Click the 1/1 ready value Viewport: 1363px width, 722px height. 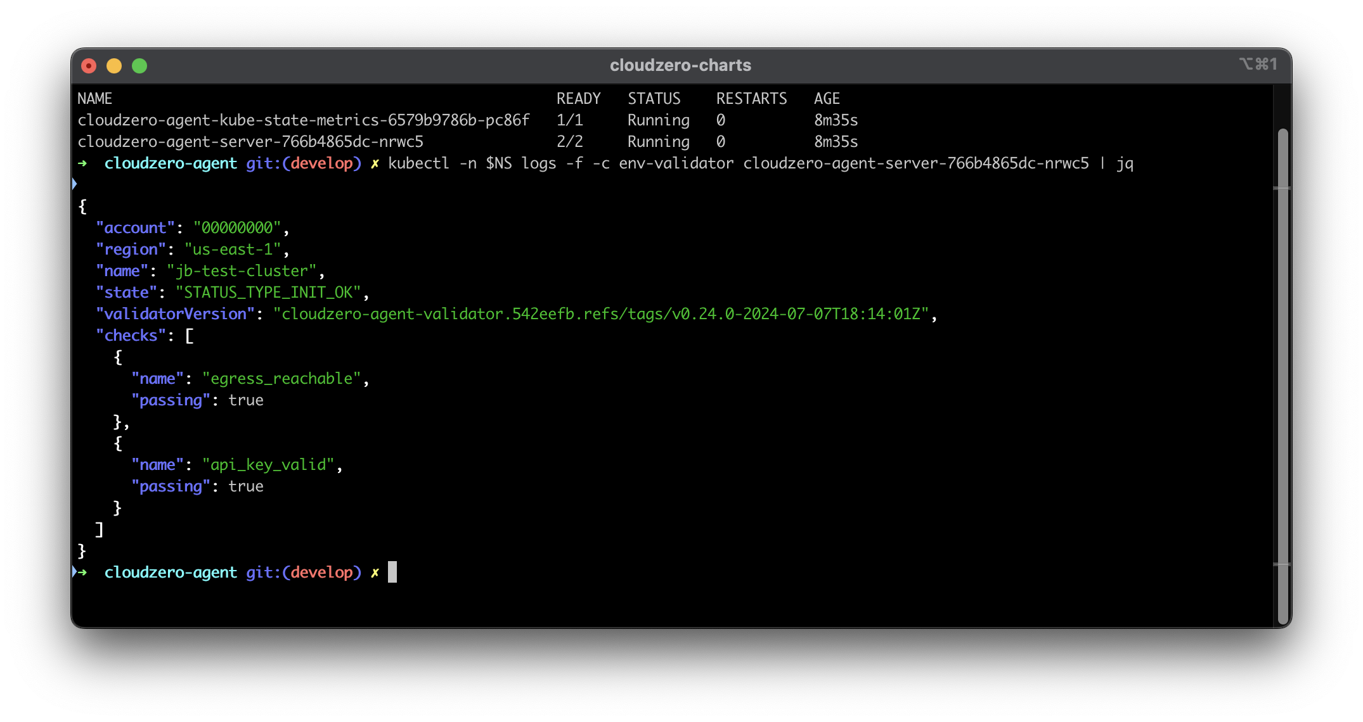pos(569,120)
